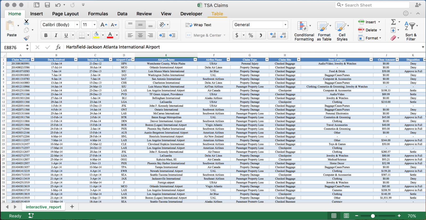Open Format as Table gallery
The height and width of the screenshot is (220, 426).
tap(324, 31)
